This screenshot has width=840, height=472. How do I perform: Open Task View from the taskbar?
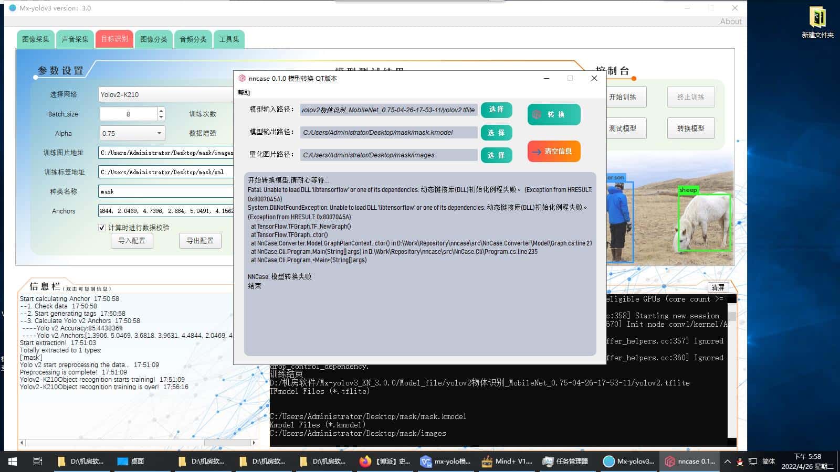coord(37,462)
